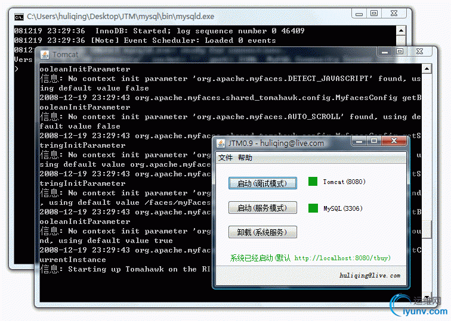
Task: Close the mysqld.exe console window
Action: [x=394, y=13]
